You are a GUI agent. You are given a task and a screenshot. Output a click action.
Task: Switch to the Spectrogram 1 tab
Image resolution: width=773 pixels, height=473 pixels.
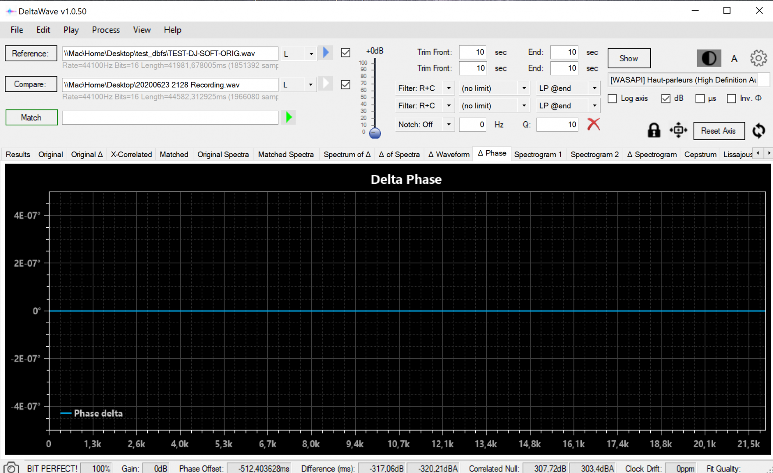[x=538, y=155]
